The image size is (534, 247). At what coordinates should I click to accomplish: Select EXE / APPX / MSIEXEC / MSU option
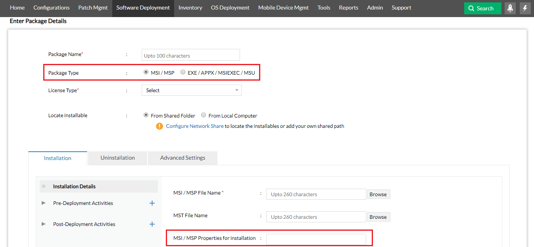click(x=183, y=73)
